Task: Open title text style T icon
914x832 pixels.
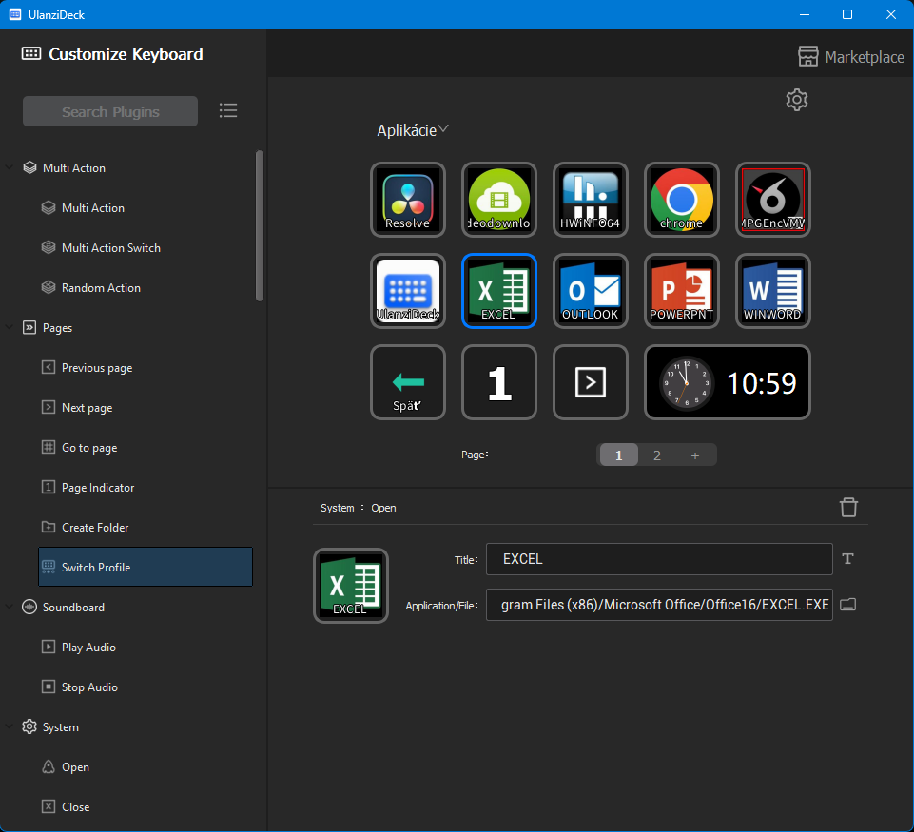Action: tap(848, 559)
